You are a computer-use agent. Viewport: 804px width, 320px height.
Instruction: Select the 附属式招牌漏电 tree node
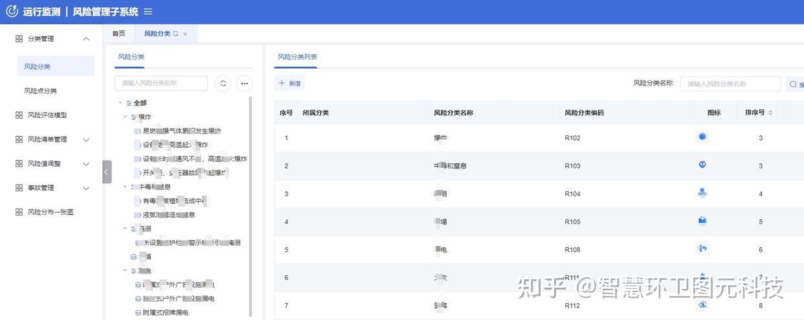pos(165,313)
